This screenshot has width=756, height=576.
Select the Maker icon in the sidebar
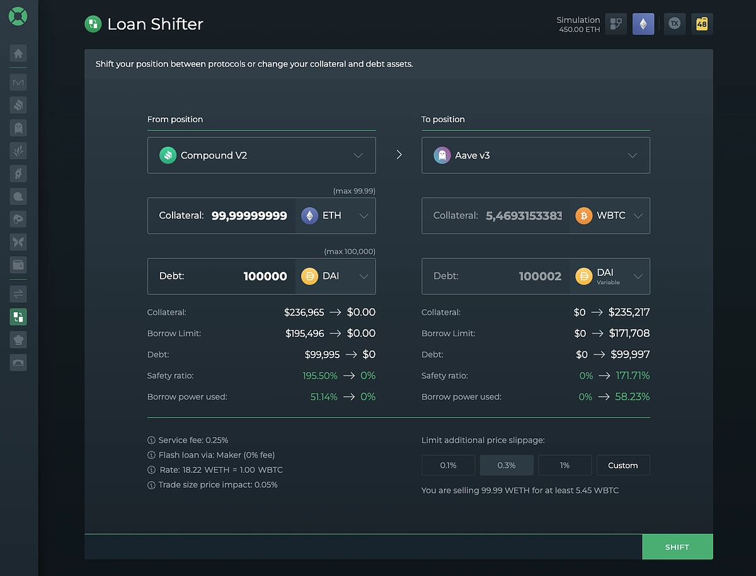pos(18,82)
